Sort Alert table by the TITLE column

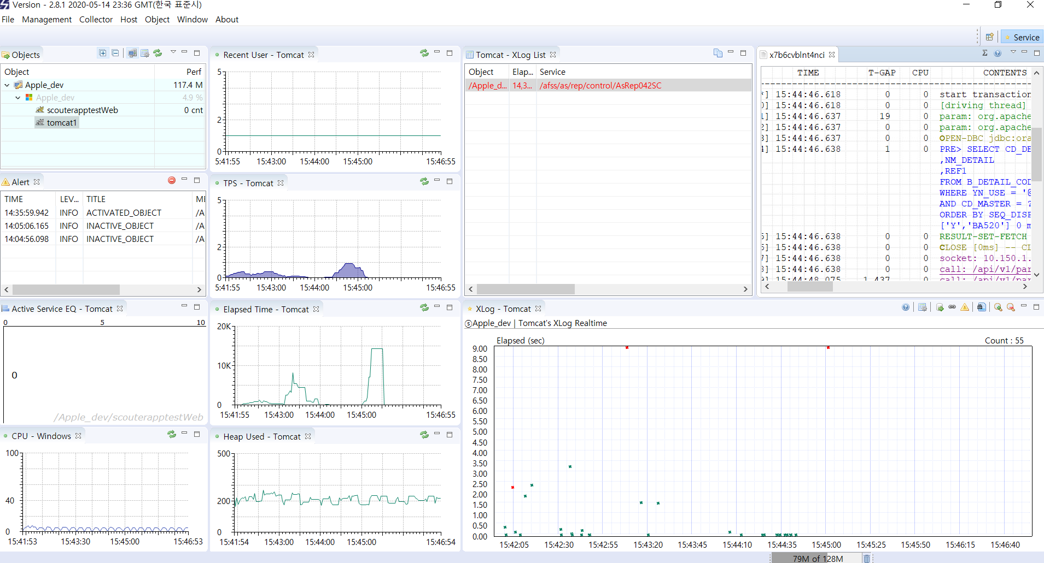[x=138, y=199]
